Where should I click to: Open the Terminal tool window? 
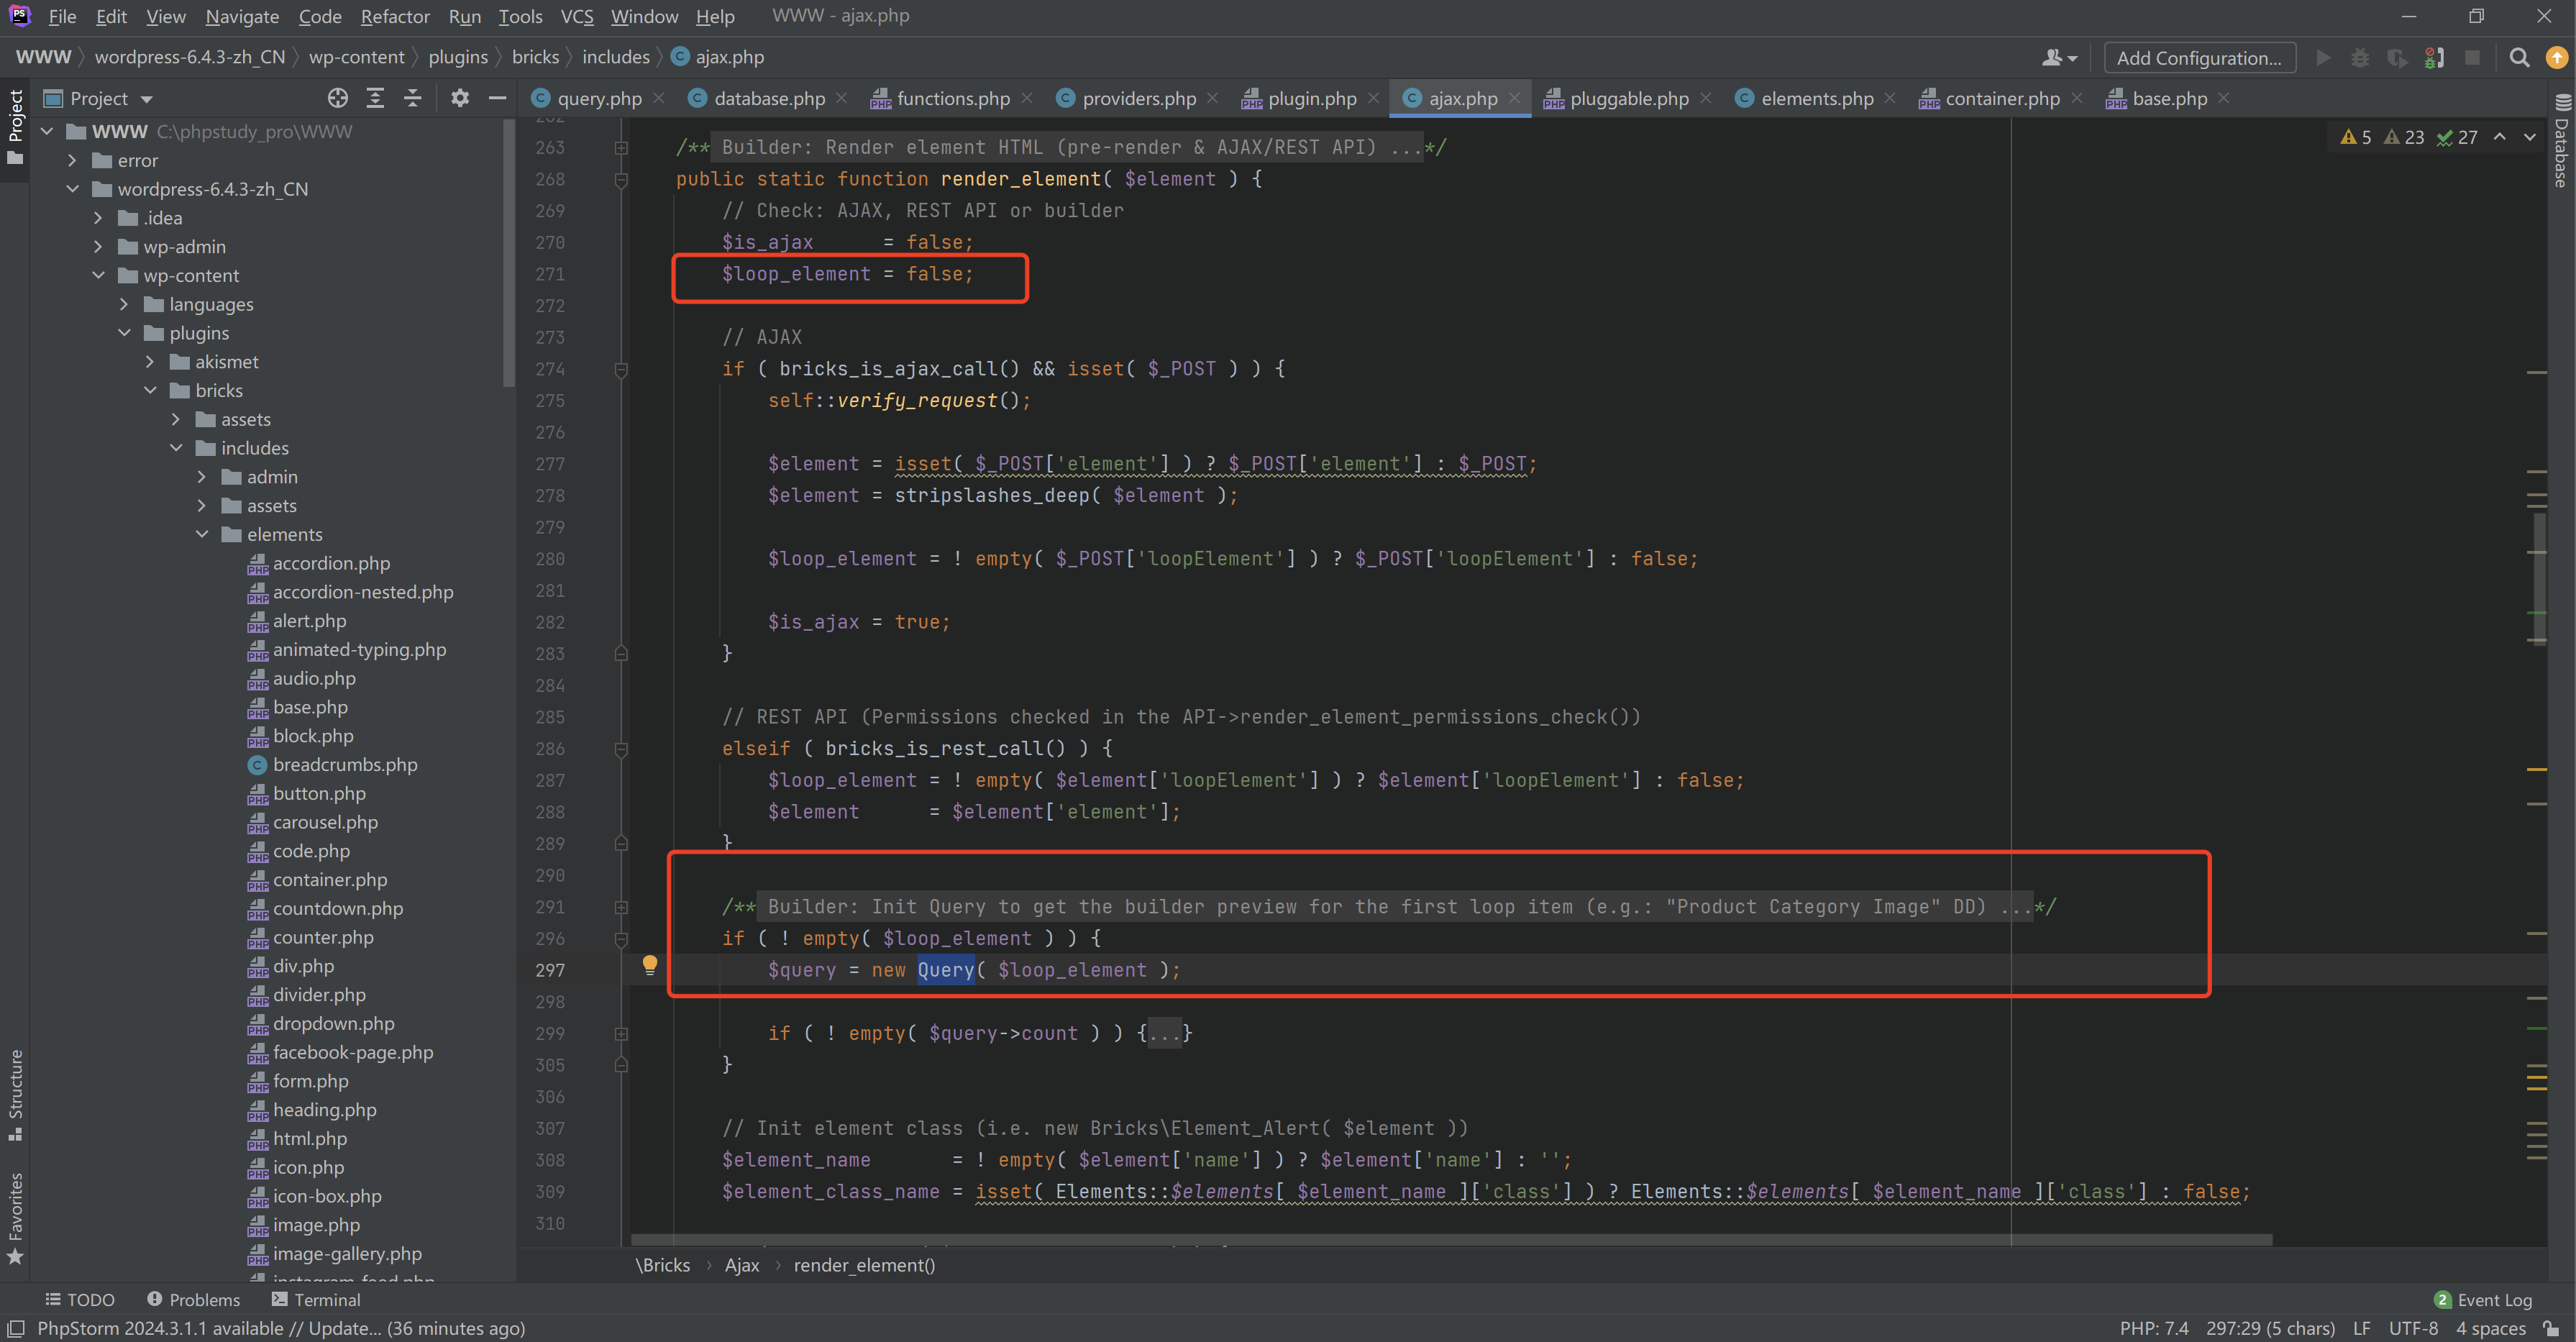316,1300
